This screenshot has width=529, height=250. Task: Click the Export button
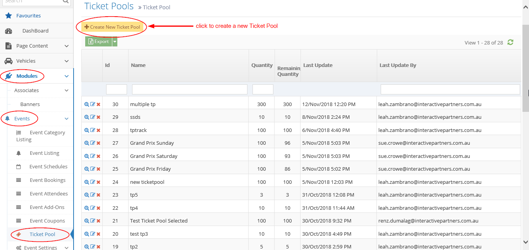[98, 42]
